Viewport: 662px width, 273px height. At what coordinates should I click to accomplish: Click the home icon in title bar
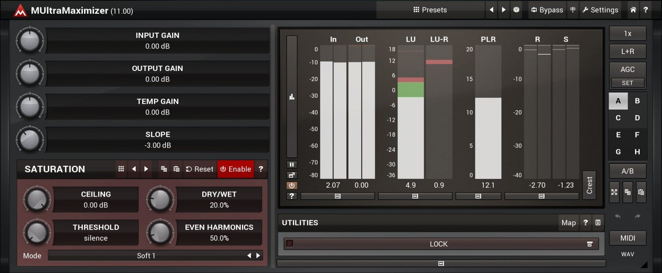point(633,10)
